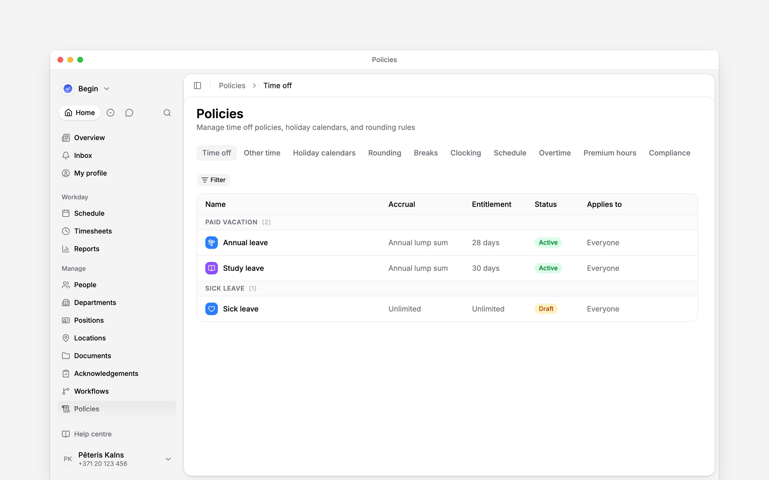Click the Timesheets clock icon
This screenshot has width=769, height=480.
point(66,231)
